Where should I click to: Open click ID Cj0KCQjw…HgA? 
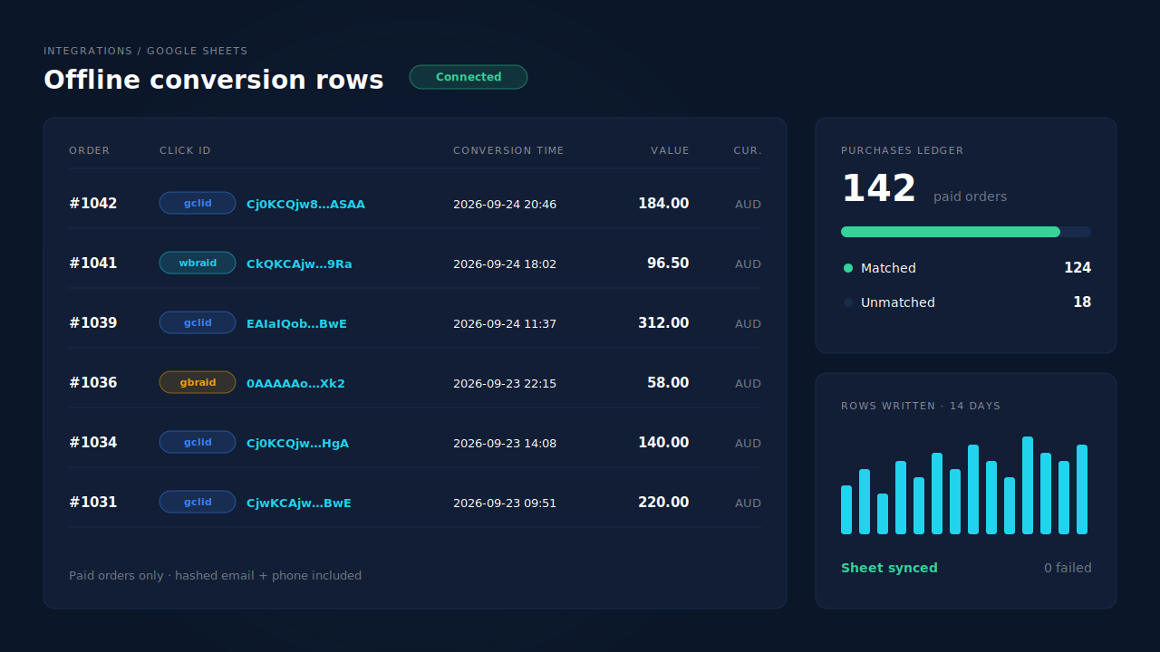[297, 444]
